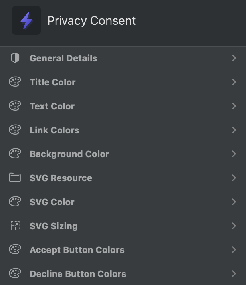Image resolution: width=246 pixels, height=285 pixels.
Task: Open the Background Color settings entry
Action: point(69,154)
